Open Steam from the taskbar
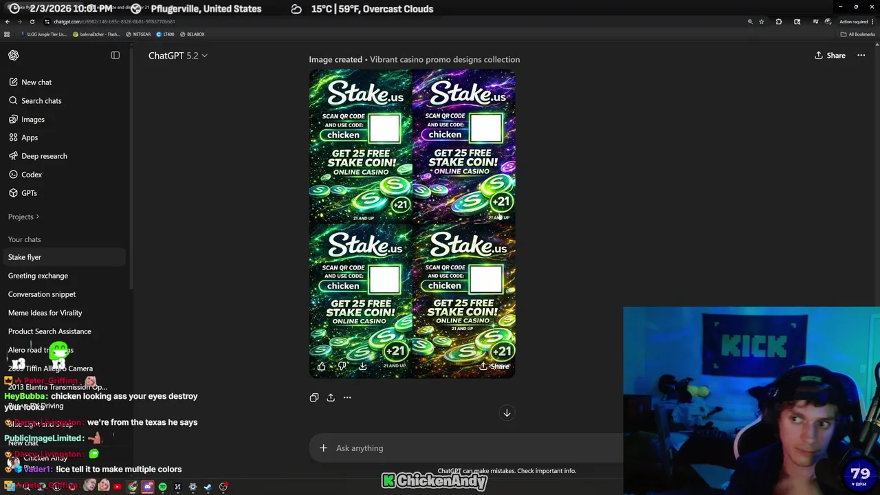The width and height of the screenshot is (880, 495). [x=208, y=487]
